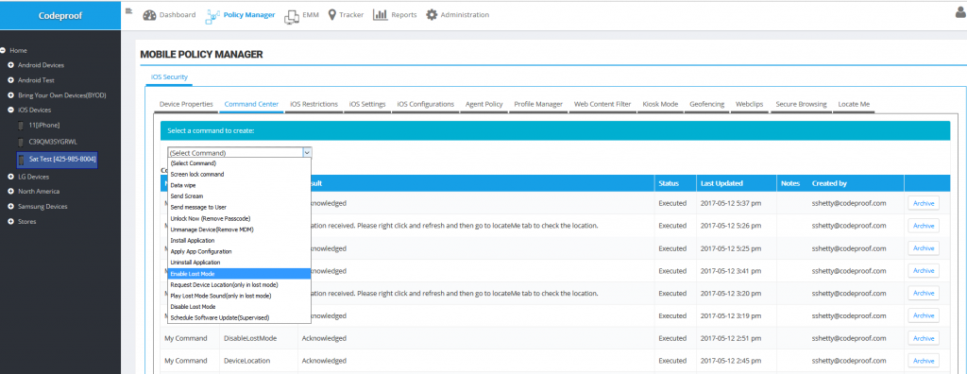Open the Device Properties tab

(x=186, y=104)
